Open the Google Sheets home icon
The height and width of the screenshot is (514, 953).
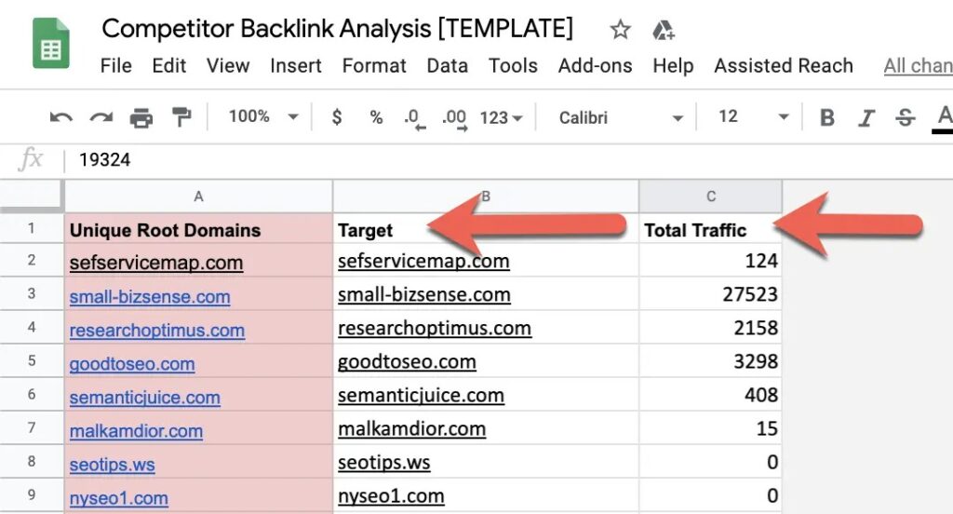pyautogui.click(x=51, y=43)
